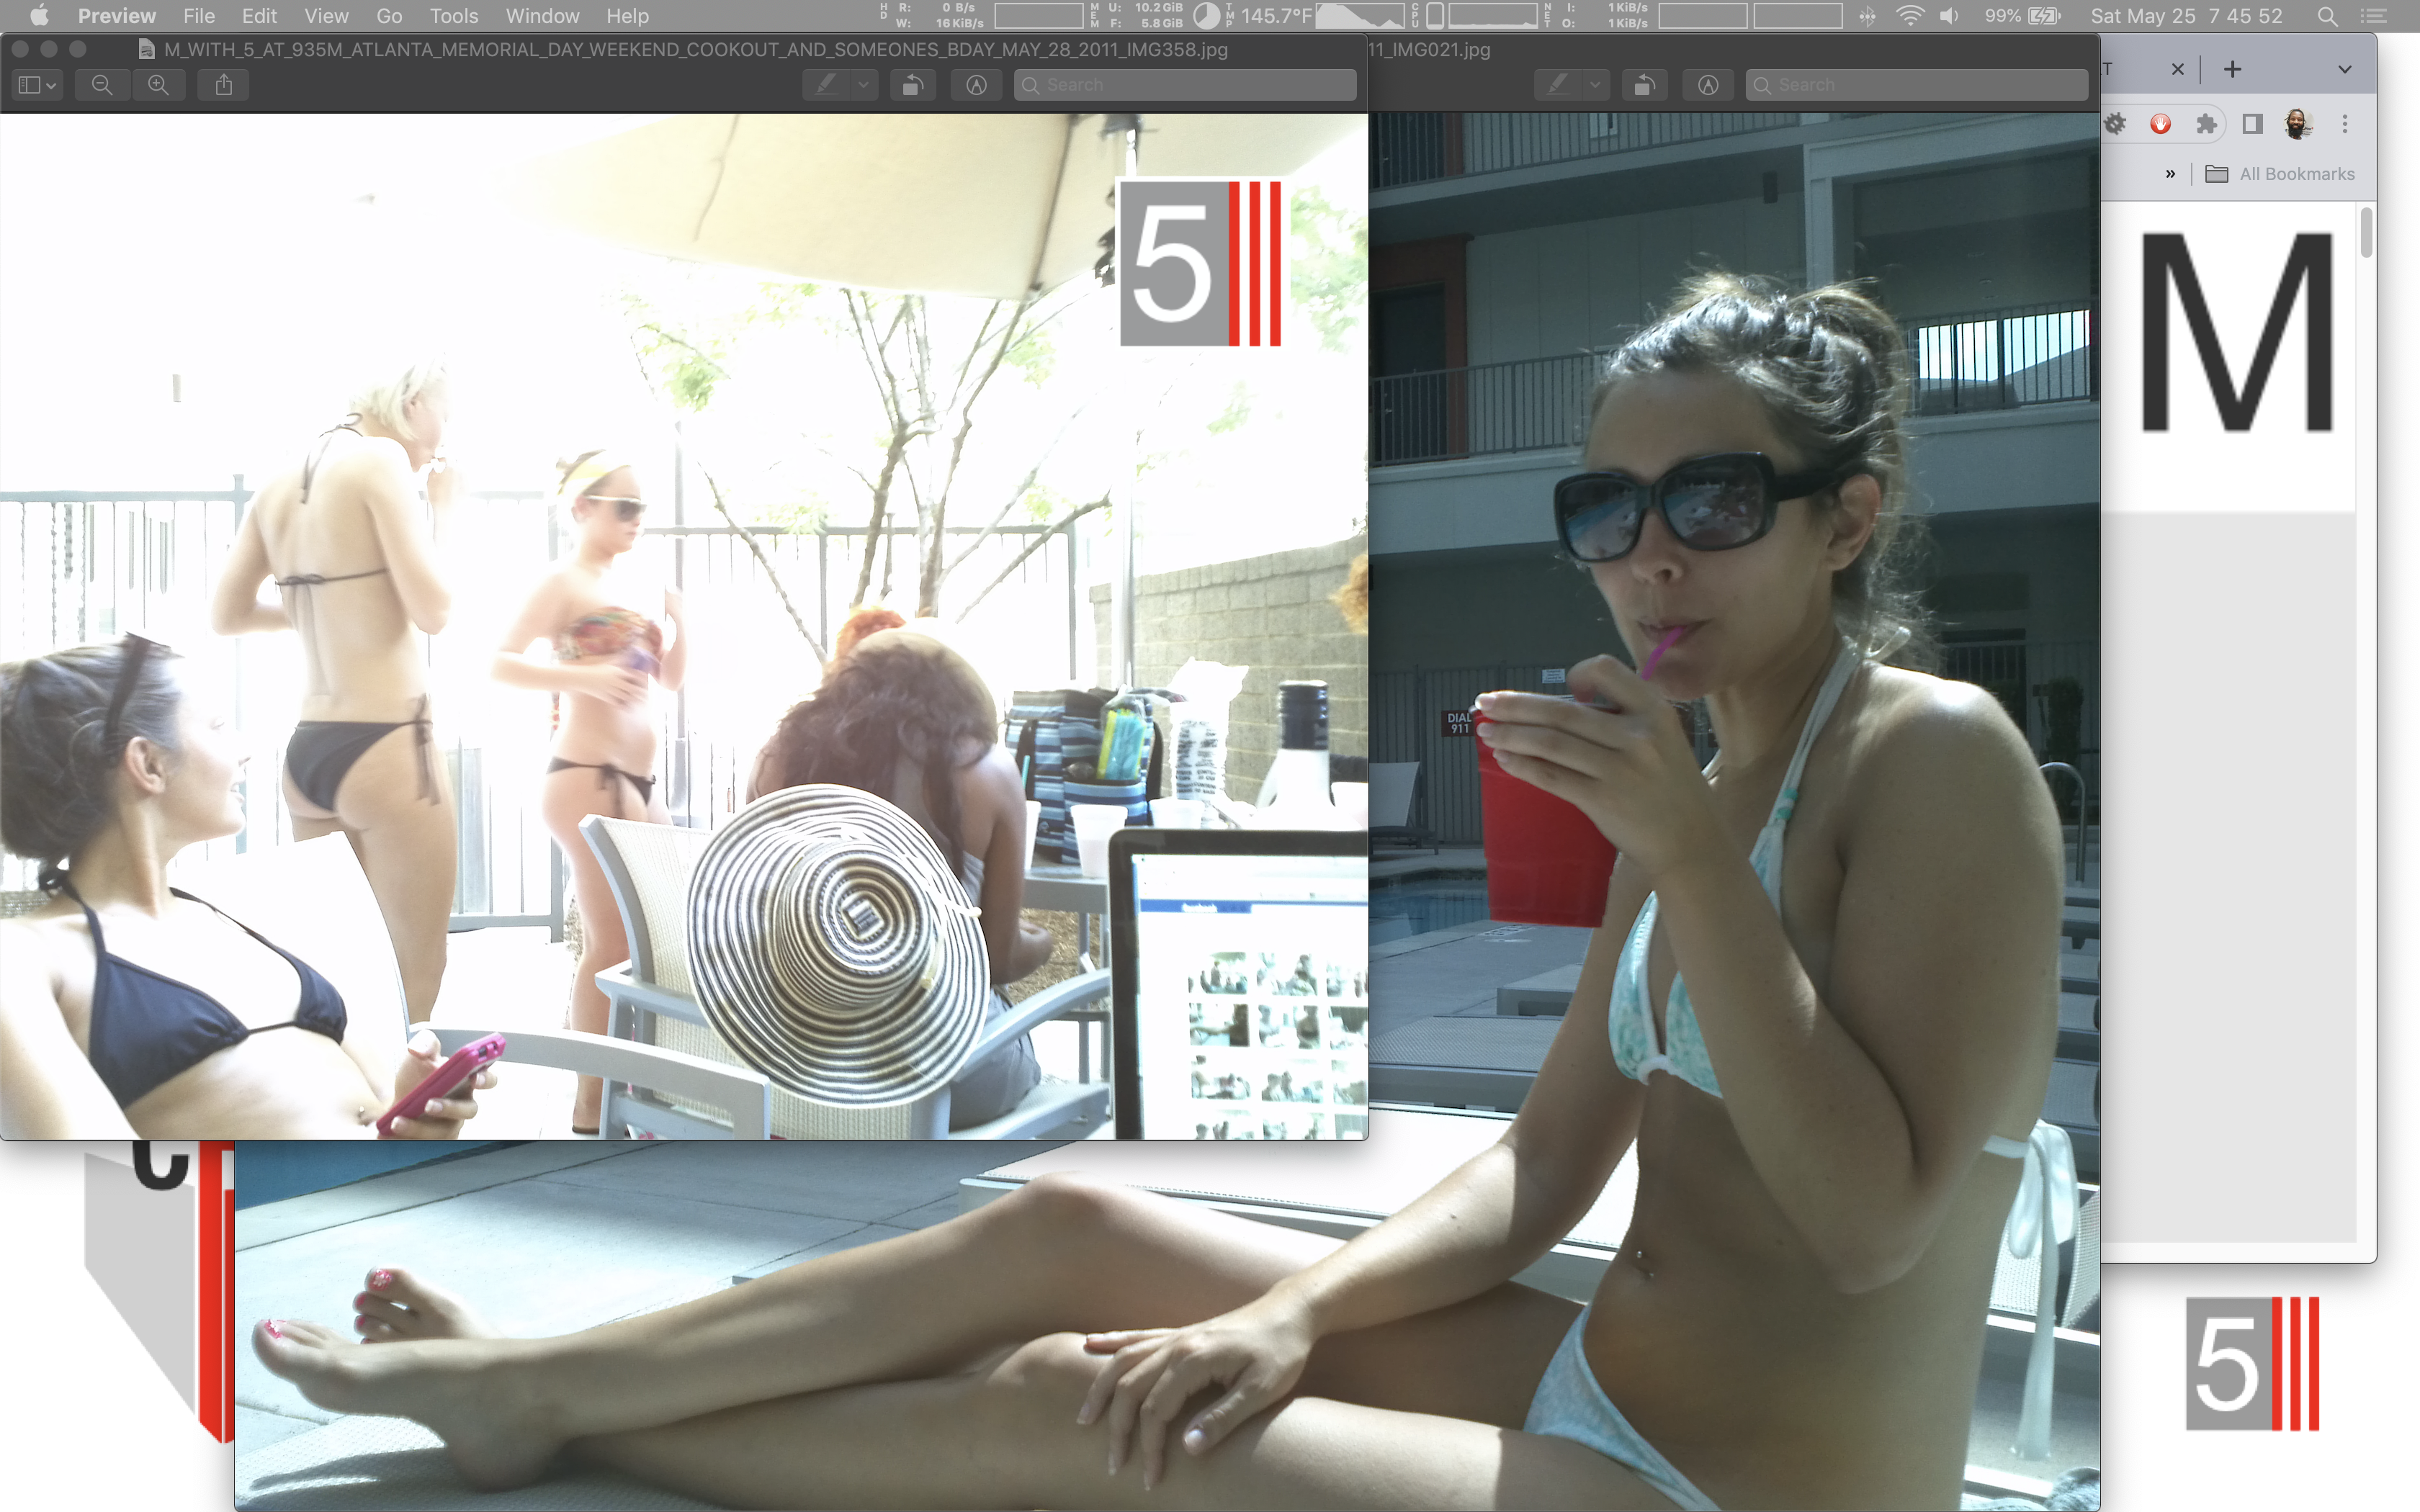
Task: Toggle Chrome side panel
Action: [2252, 124]
